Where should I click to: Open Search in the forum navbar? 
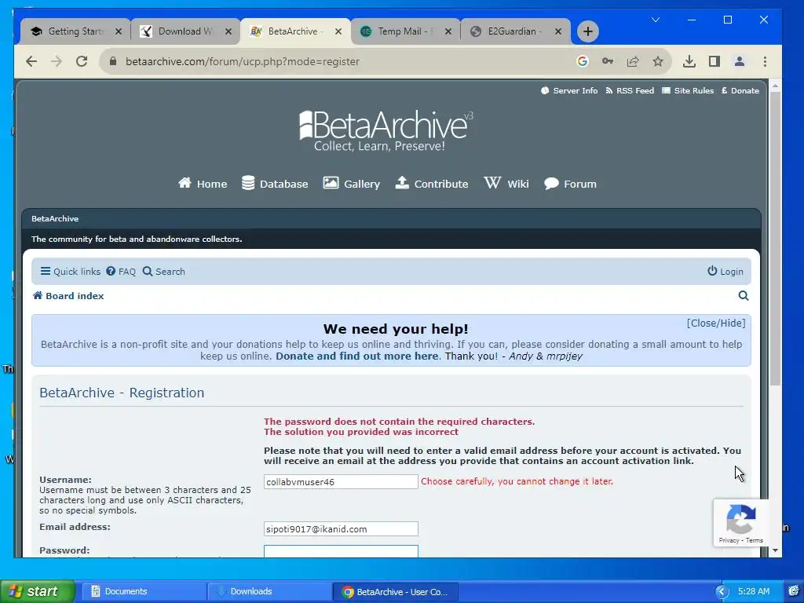[164, 272]
